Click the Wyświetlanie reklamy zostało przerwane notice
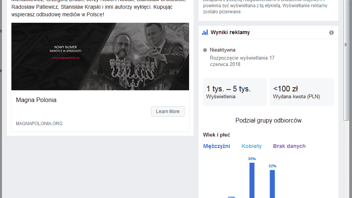352x198 pixels. pos(265,8)
